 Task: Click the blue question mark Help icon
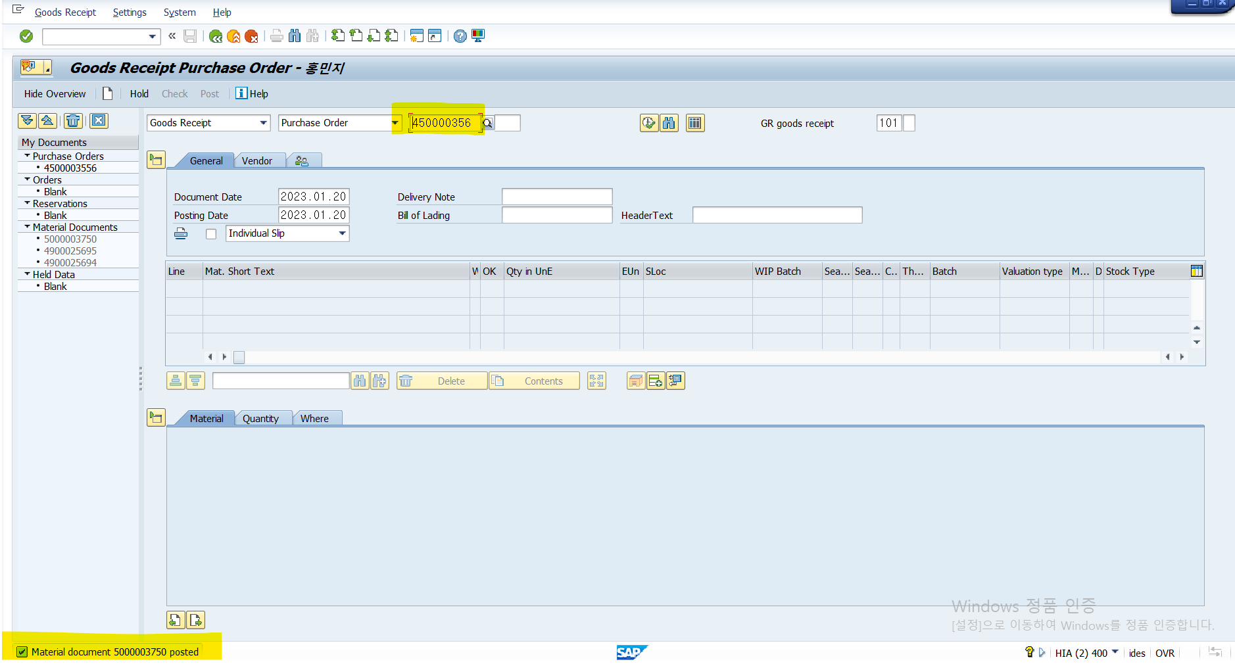click(x=460, y=36)
